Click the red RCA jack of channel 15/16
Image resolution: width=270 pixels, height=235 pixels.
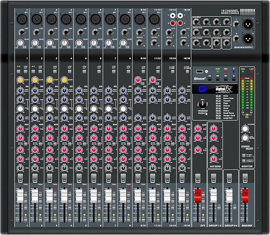coord(180,23)
